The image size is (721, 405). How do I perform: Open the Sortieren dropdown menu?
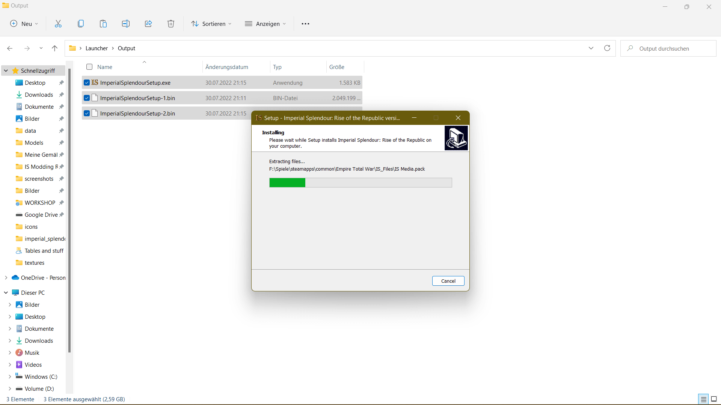(211, 24)
